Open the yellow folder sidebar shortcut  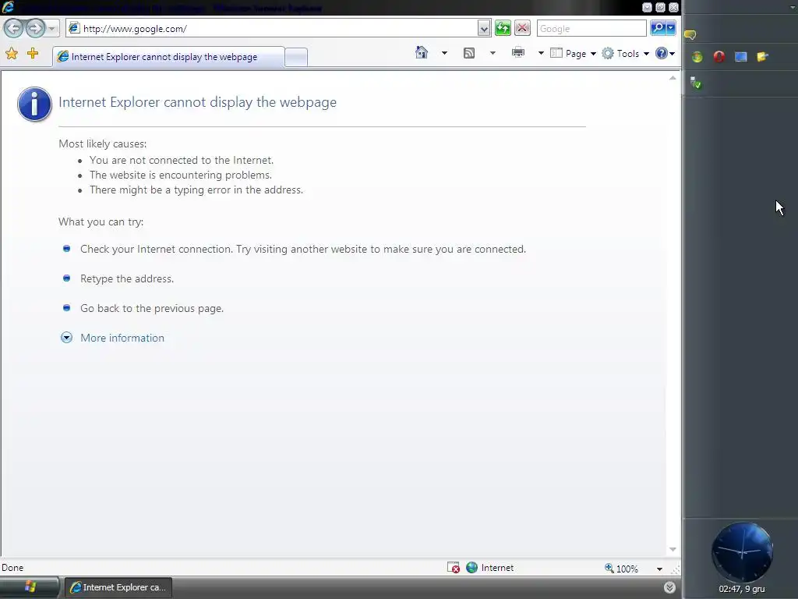point(762,56)
